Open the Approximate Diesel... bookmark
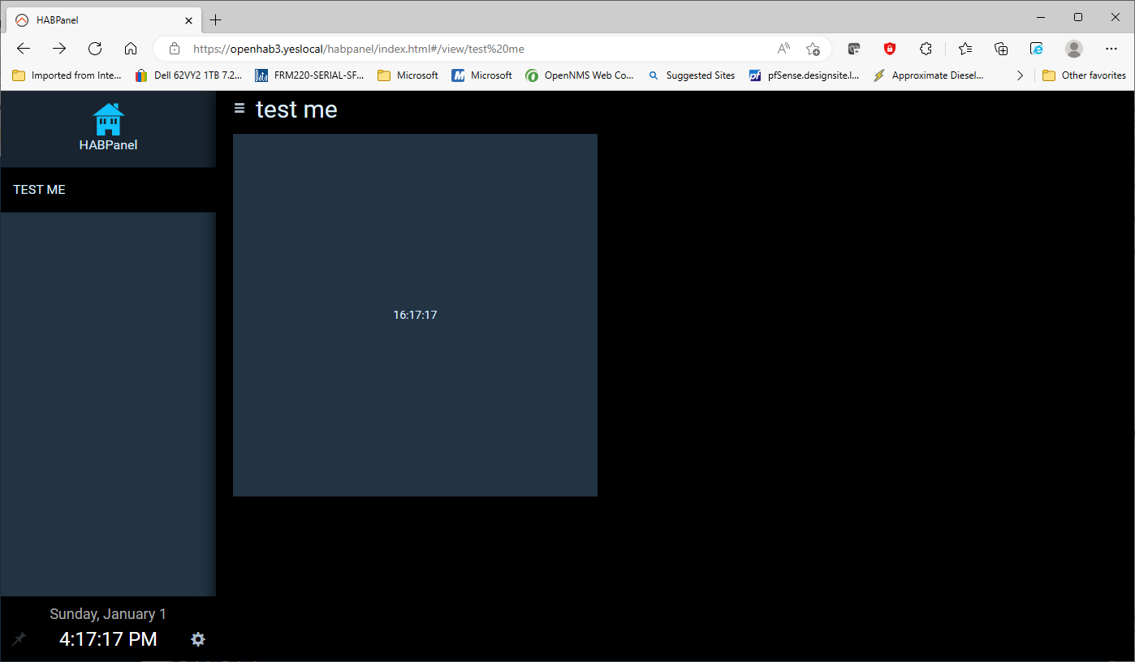This screenshot has width=1135, height=662. point(929,75)
